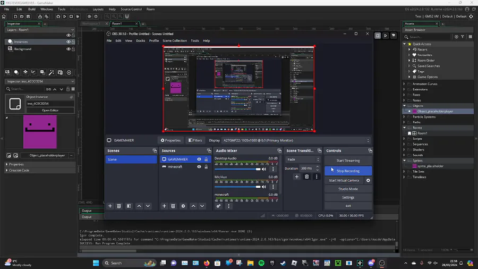Screen dimensions: 478x269
Task: Open OBS Profile menu
Action: coord(154,40)
